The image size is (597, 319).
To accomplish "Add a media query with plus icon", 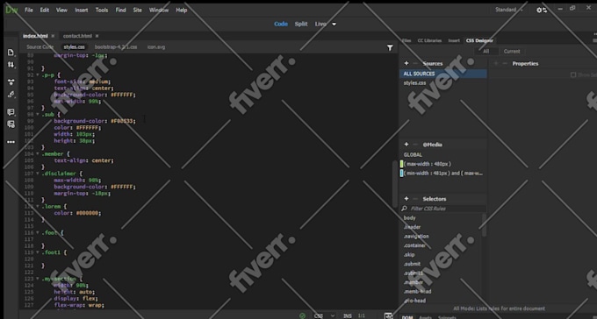I will (x=406, y=145).
